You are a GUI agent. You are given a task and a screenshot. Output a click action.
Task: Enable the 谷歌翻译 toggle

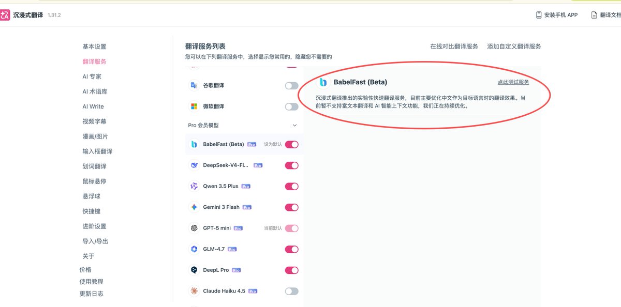coord(292,86)
